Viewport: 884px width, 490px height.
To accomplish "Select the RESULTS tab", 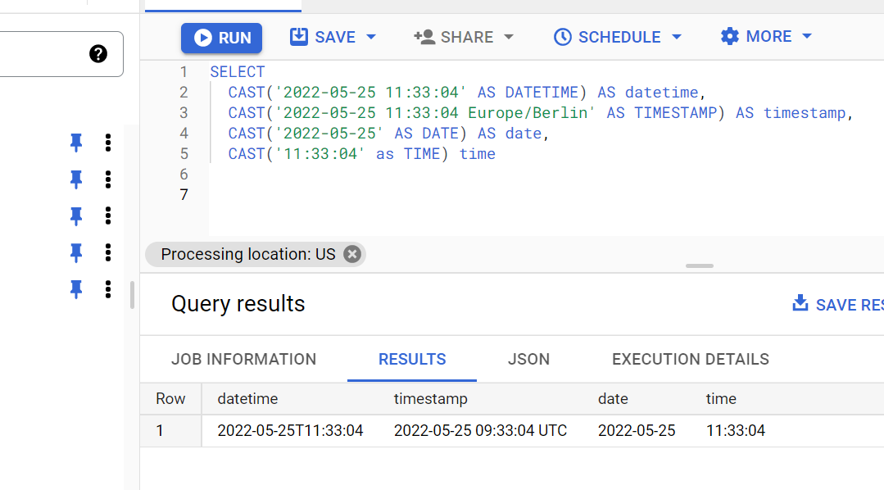I will point(412,359).
